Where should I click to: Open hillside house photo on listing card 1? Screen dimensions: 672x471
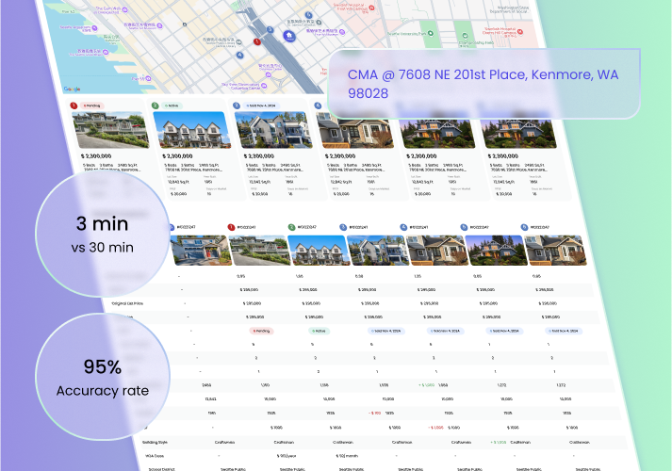coord(110,130)
